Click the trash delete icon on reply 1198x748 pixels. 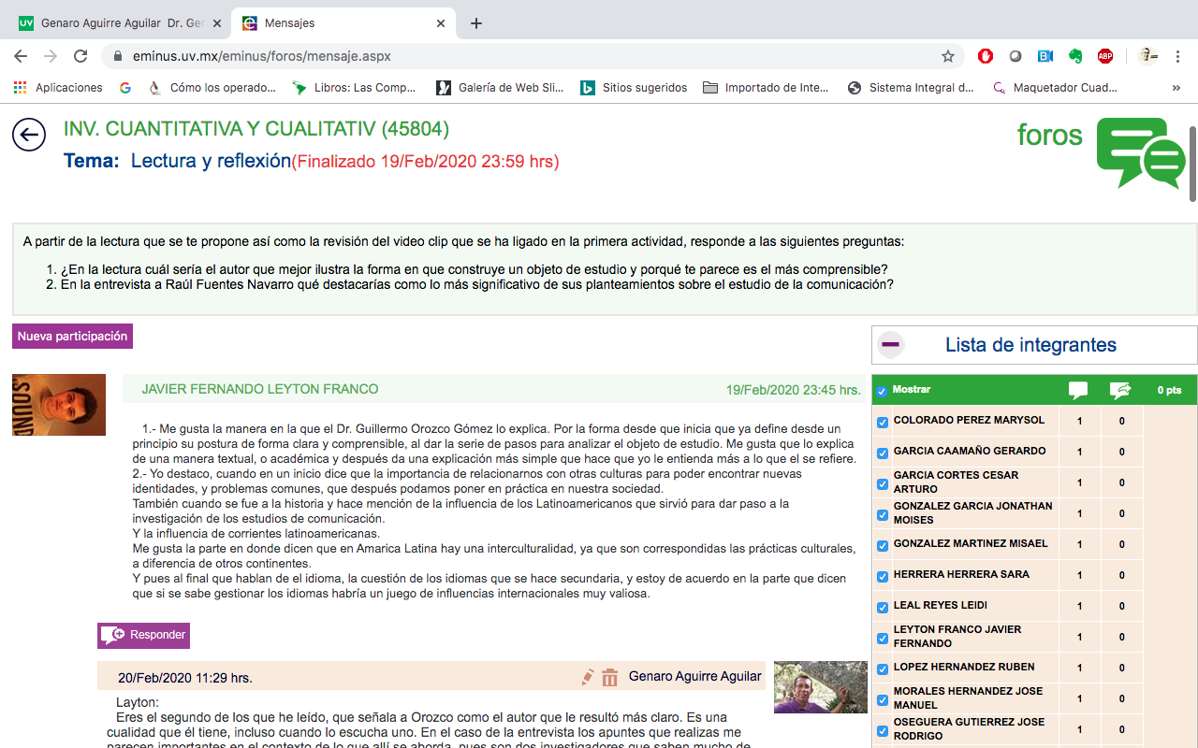[x=610, y=677]
